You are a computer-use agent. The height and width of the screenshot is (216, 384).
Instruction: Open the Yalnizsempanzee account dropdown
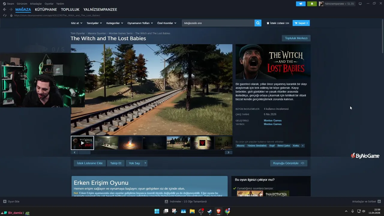pyautogui.click(x=336, y=4)
